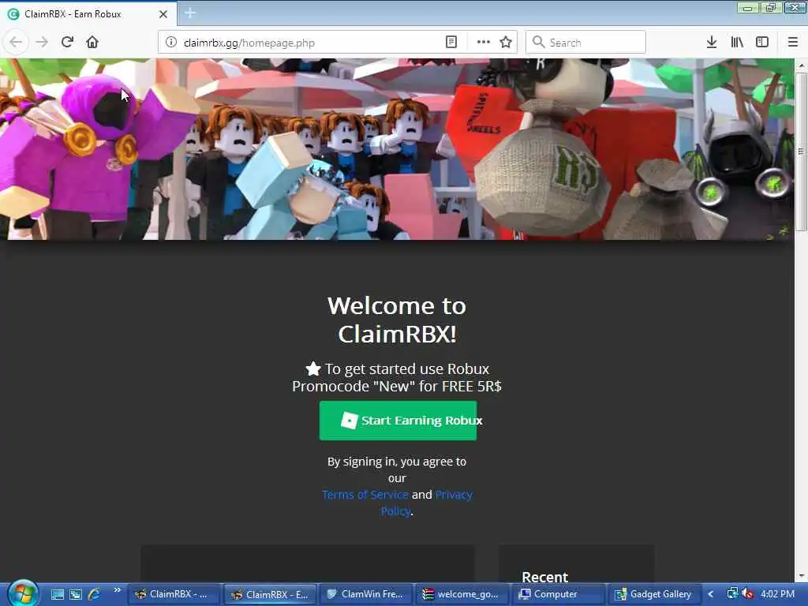This screenshot has height=606, width=808.
Task: Open the Library bookmarks and history
Action: pos(737,43)
